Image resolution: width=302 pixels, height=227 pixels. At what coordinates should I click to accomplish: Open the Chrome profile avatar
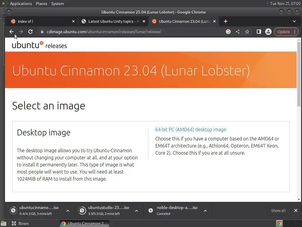pyautogui.click(x=268, y=32)
